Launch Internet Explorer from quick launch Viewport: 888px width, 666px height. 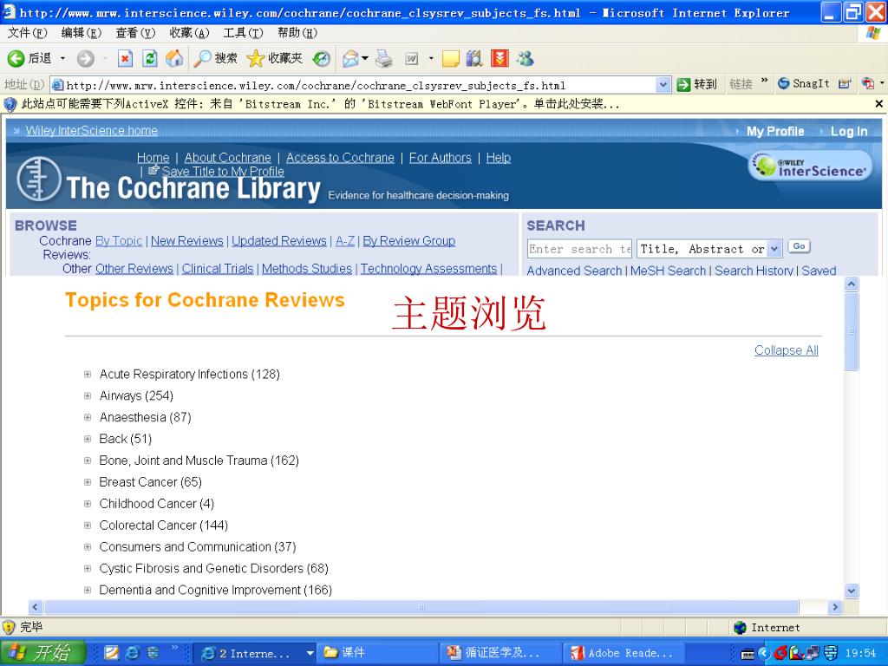132,653
